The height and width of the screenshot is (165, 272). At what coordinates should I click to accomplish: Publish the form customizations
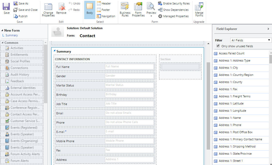pos(21,16)
